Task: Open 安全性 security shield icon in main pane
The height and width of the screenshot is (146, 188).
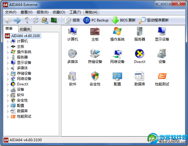Action: (x=95, y=79)
